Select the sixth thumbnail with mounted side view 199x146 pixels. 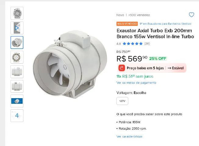(x=17, y=86)
